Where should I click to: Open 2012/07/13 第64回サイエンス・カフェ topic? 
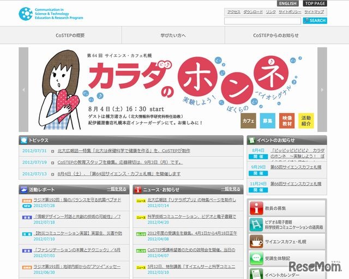119,174
